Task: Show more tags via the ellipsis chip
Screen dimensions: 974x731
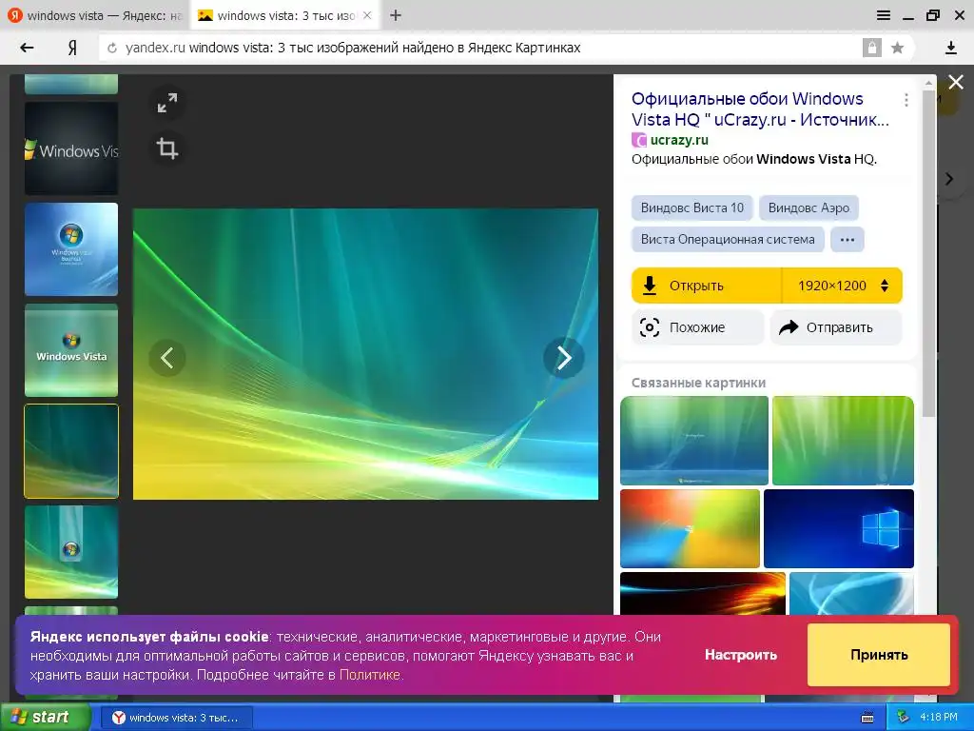Action: (x=847, y=239)
